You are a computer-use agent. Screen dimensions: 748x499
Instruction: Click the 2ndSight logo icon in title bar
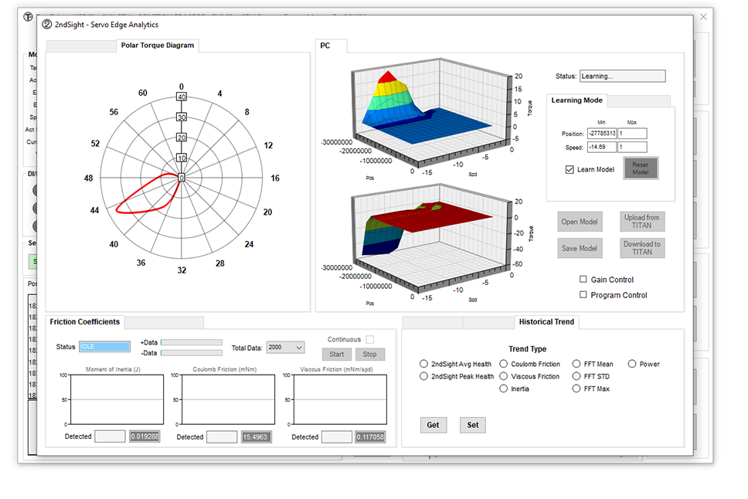click(x=48, y=24)
